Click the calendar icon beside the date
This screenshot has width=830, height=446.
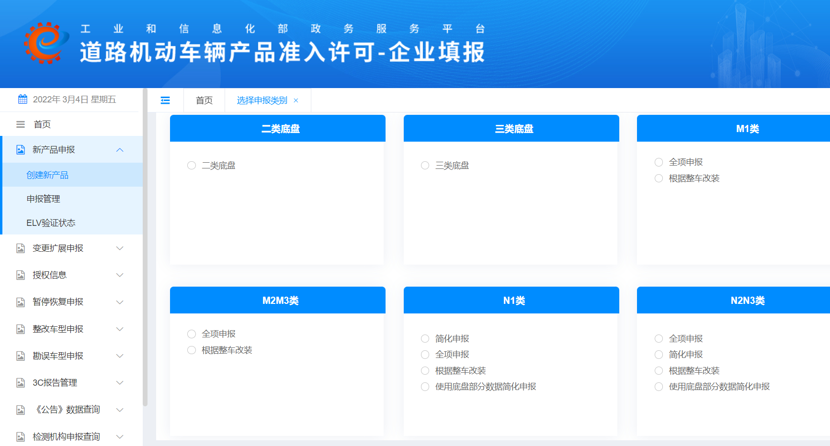click(x=22, y=99)
